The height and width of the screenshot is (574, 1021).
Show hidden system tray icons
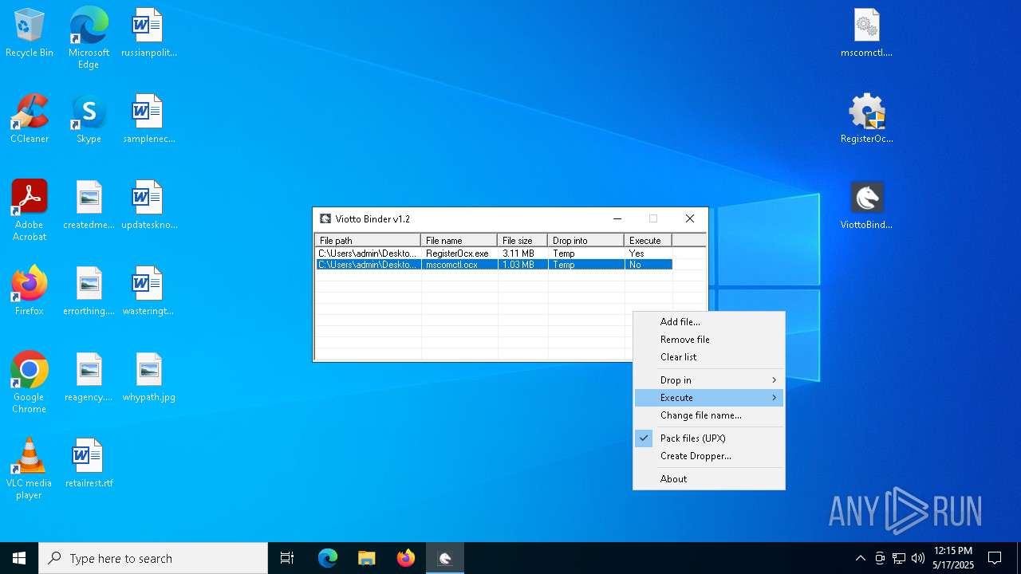point(860,558)
